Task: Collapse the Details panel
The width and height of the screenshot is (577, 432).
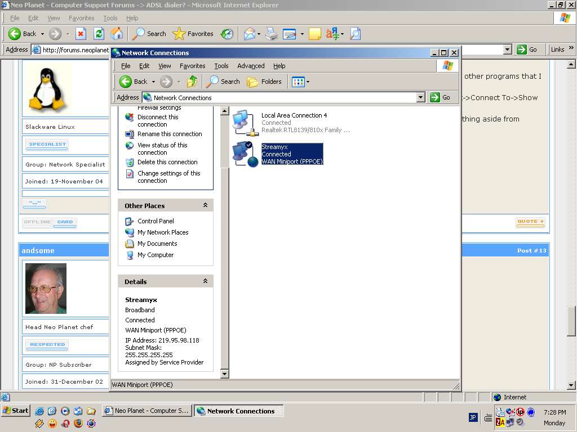Action: tap(205, 281)
